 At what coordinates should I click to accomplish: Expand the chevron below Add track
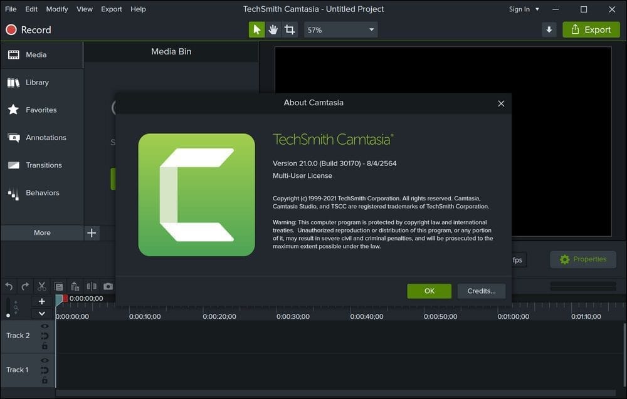41,314
